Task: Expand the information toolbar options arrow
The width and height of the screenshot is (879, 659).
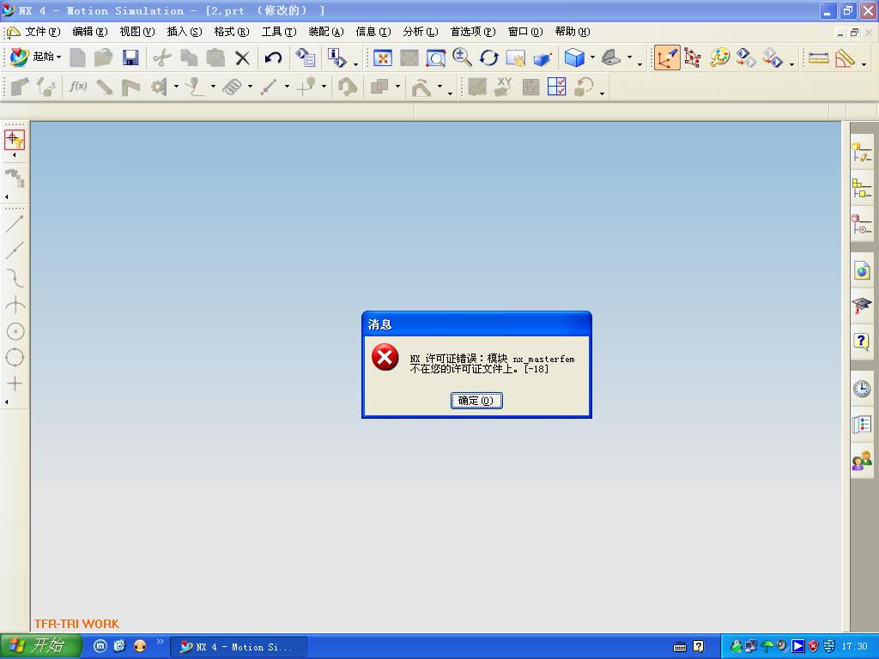Action: click(355, 63)
